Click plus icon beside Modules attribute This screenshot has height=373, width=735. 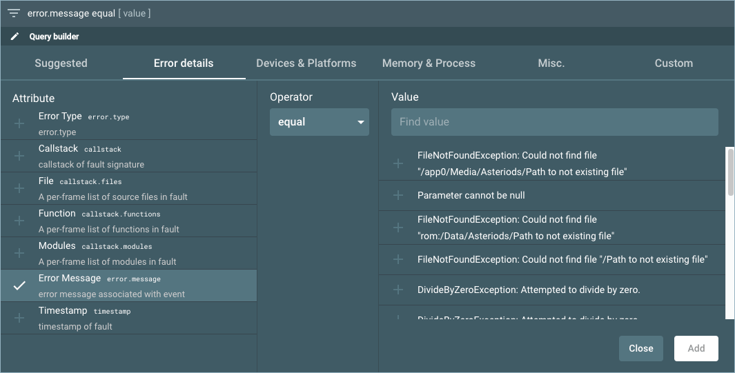pos(19,254)
